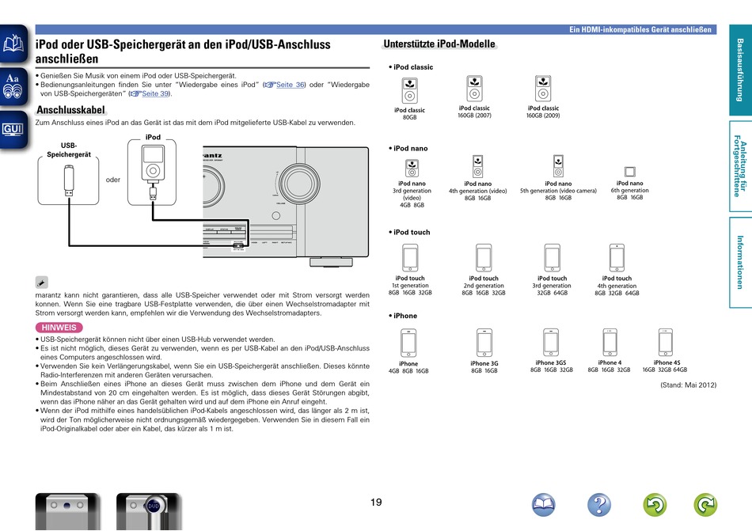
Task: Follow the "Seite 36" link
Action: click(291, 85)
